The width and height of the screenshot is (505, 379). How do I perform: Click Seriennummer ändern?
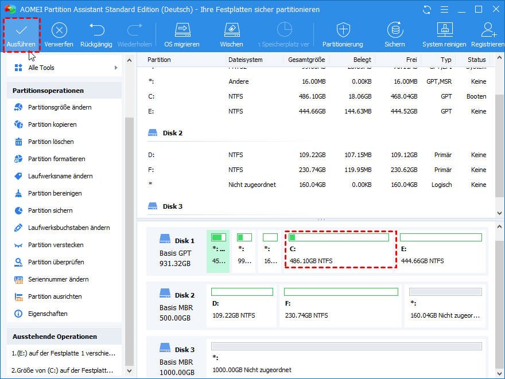(x=64, y=279)
